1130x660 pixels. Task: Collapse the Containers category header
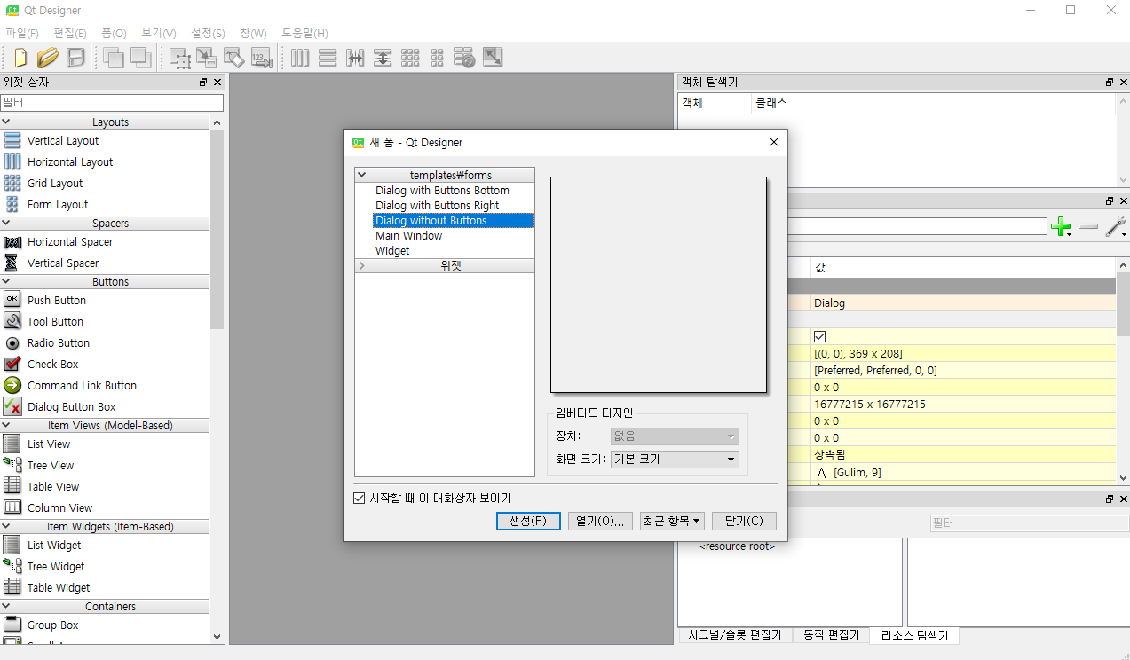click(106, 607)
